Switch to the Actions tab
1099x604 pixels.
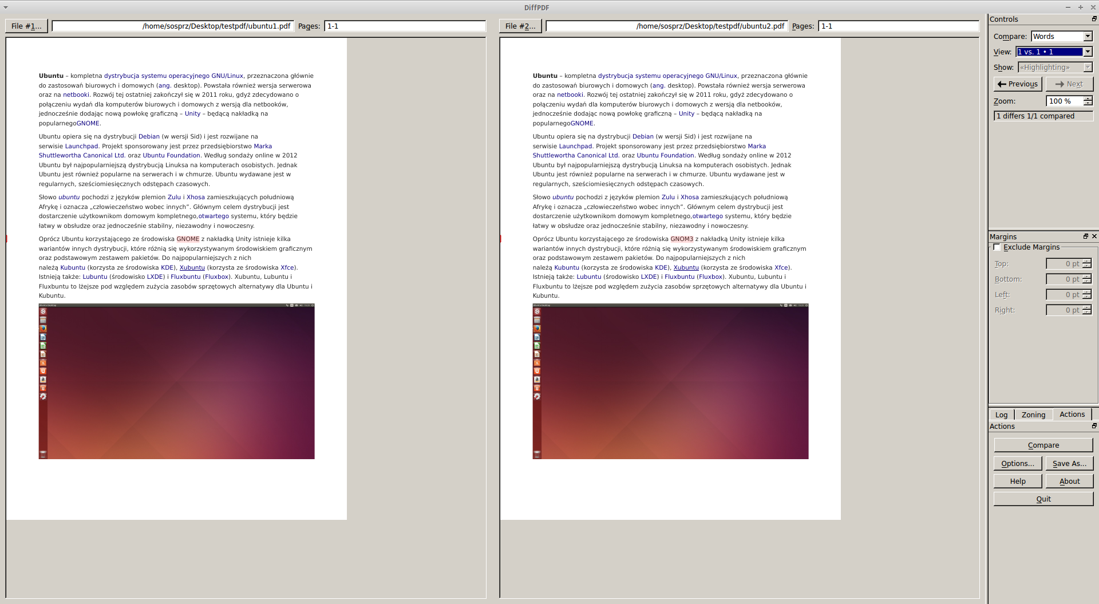(1072, 414)
